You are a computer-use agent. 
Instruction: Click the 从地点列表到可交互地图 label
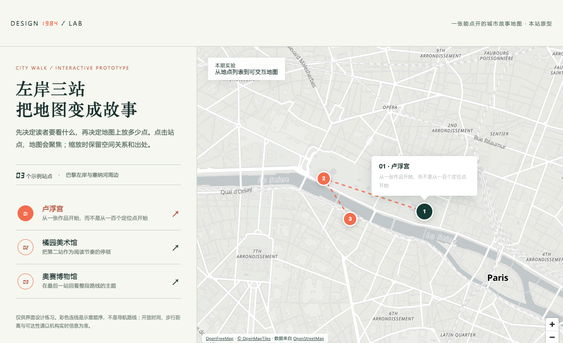[x=246, y=72]
